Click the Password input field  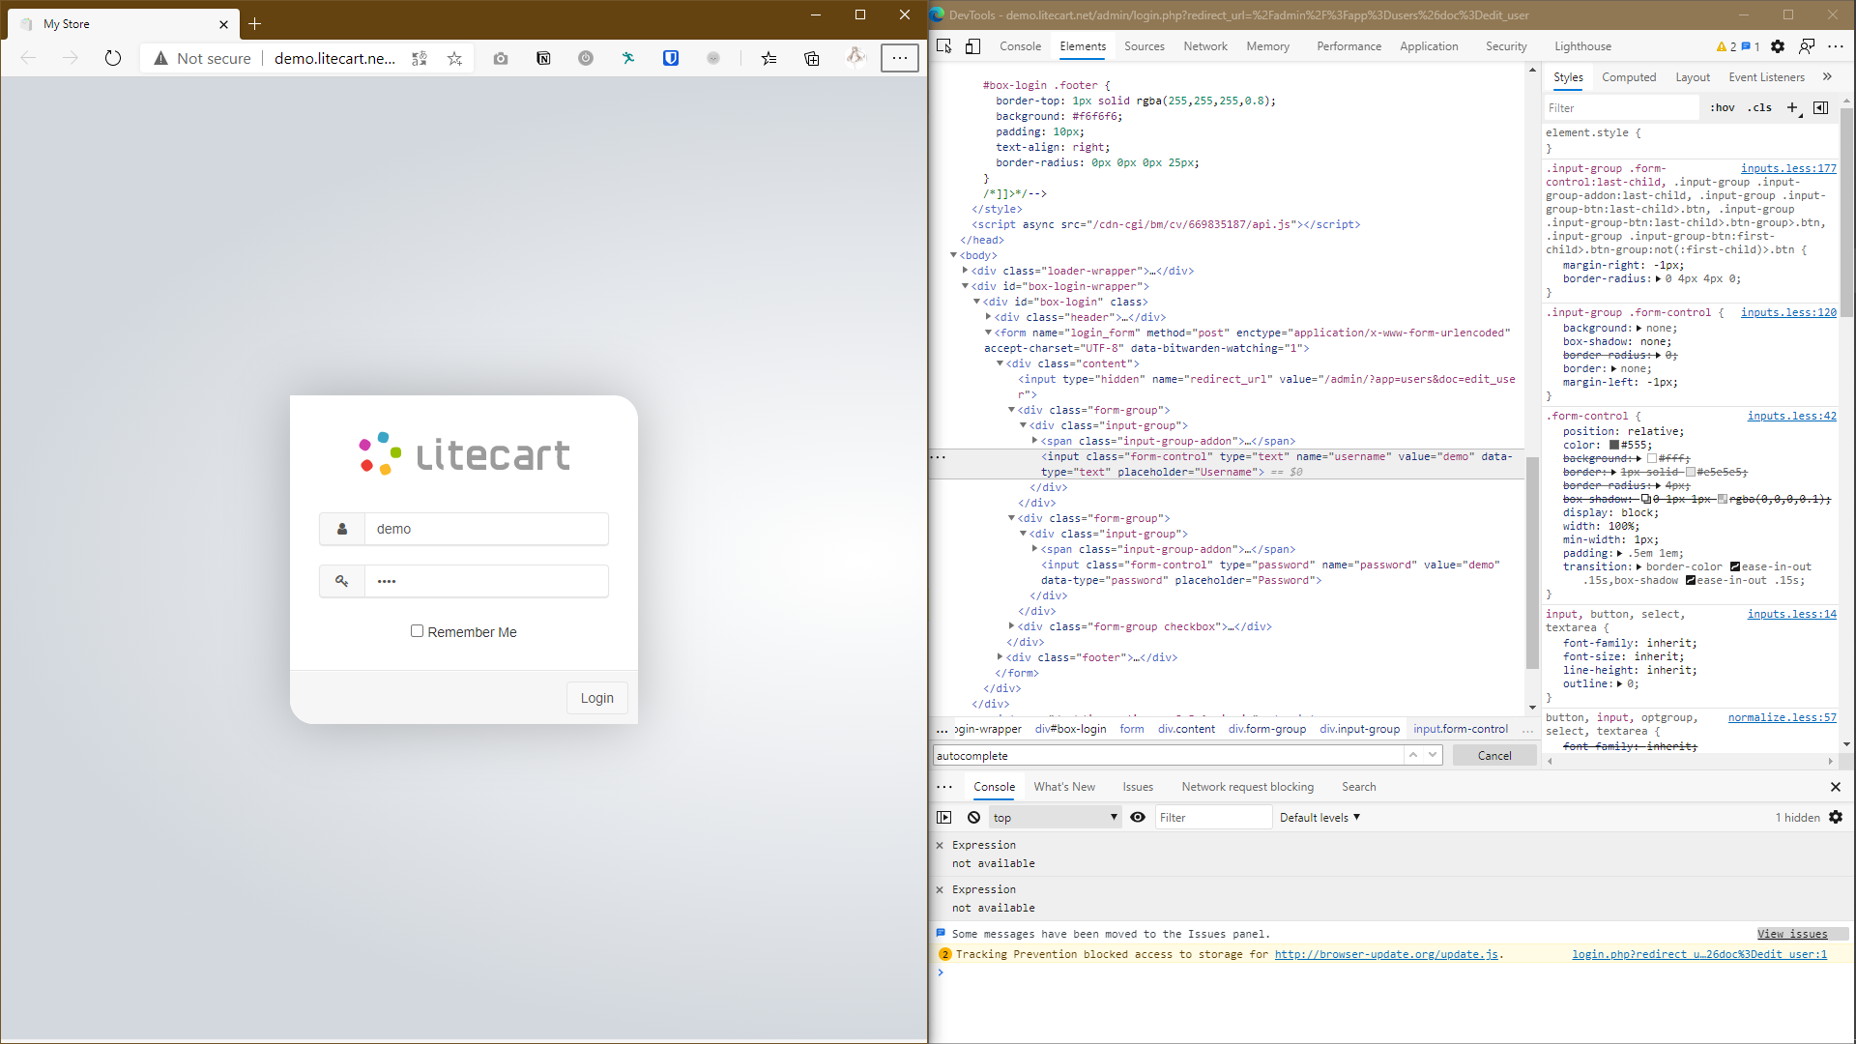[486, 581]
